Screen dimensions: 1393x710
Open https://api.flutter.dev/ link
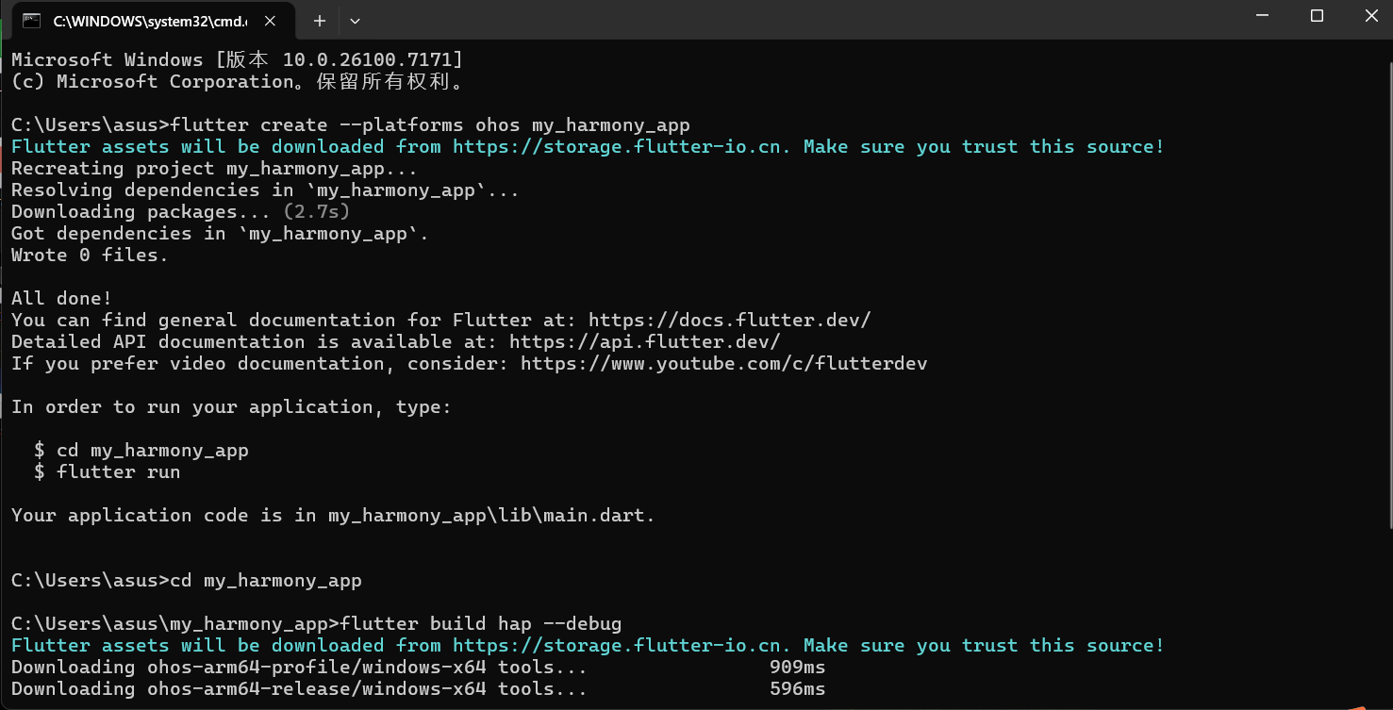[644, 341]
